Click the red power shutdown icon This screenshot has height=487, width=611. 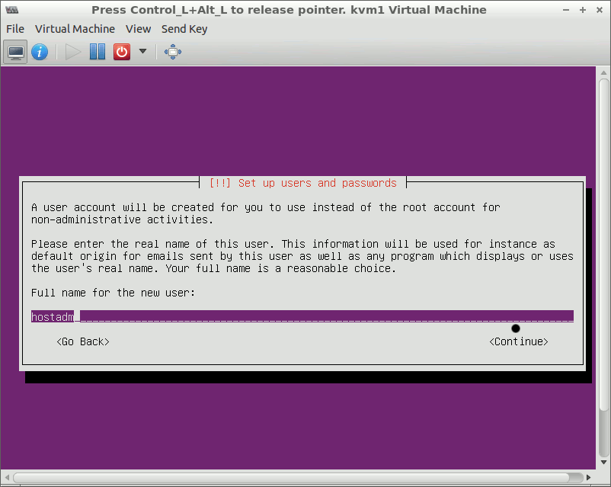point(121,52)
